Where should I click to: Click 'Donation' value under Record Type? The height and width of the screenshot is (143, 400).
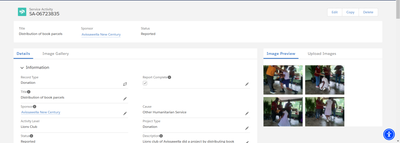[28, 83]
